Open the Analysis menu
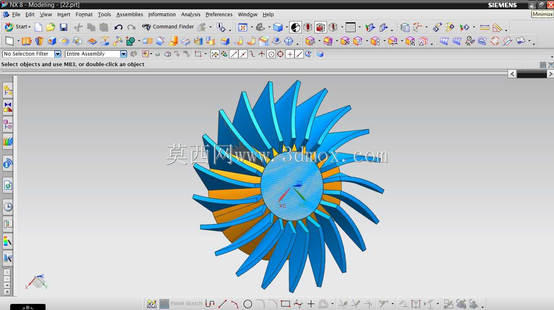This screenshot has height=310, width=554. click(191, 14)
